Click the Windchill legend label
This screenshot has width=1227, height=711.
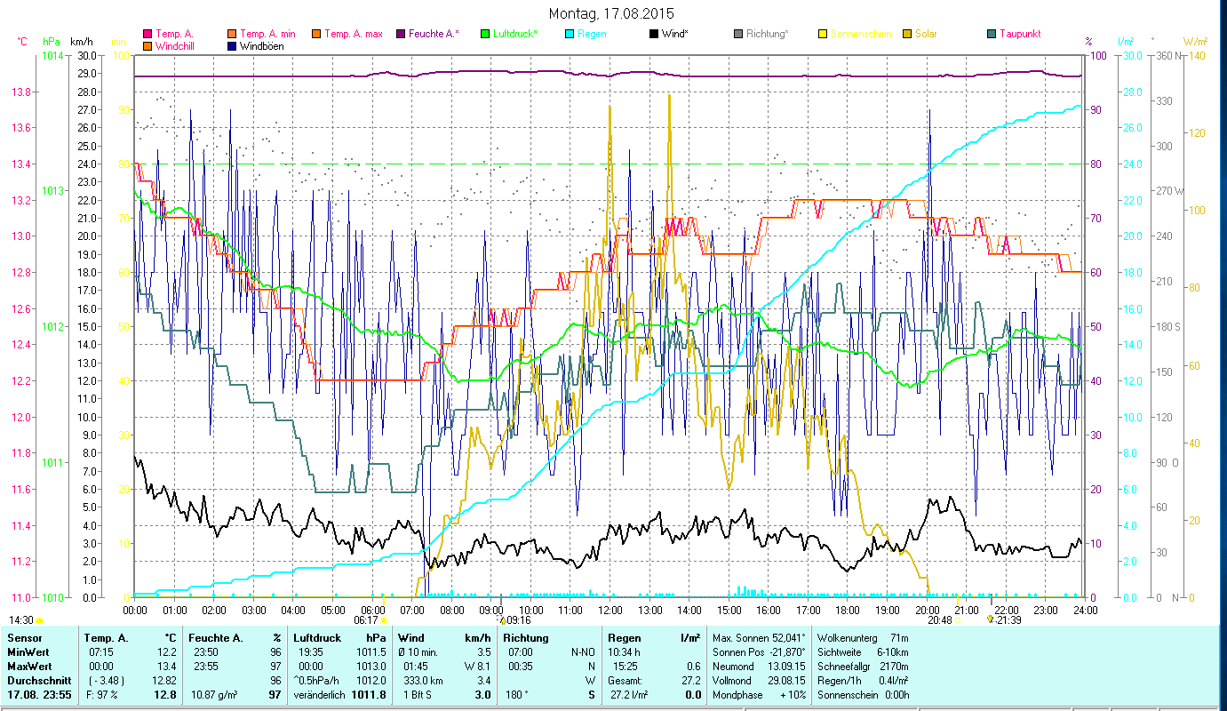(177, 46)
